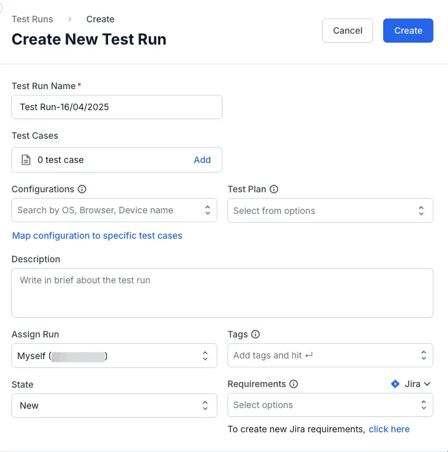
Task: Expand the Configurations search dropdown
Action: click(207, 210)
